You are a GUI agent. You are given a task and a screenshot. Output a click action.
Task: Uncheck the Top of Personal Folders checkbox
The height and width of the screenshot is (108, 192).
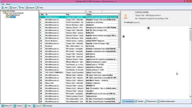pos(5,13)
